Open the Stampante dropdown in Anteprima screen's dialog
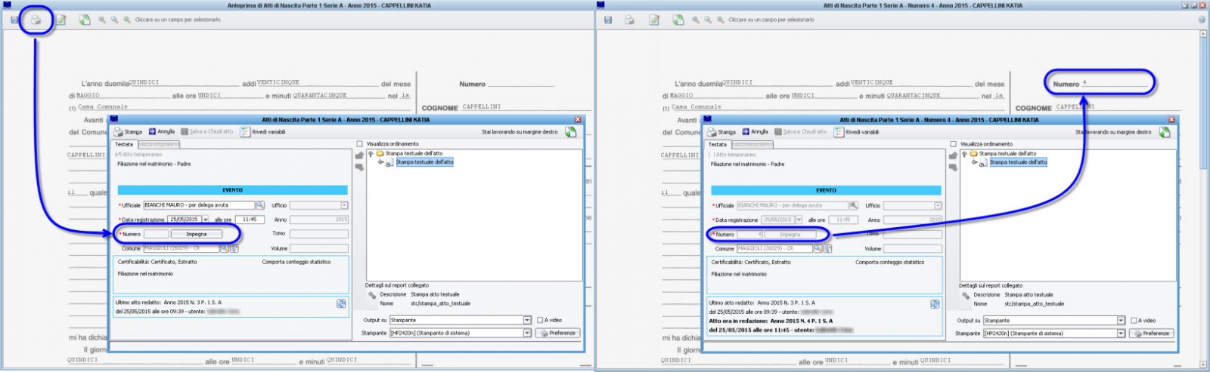This screenshot has width=1210, height=372. [x=528, y=333]
